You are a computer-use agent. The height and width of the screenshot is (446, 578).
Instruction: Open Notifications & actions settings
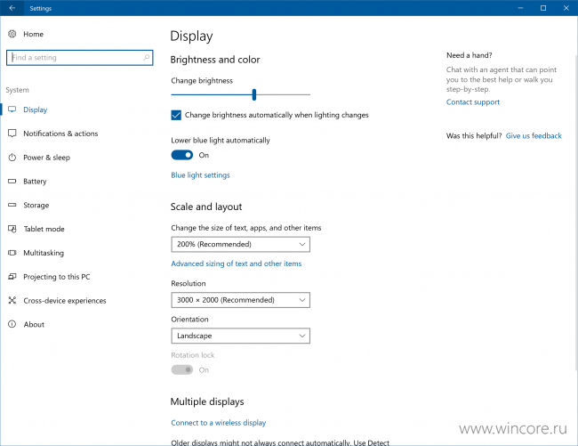(x=60, y=134)
